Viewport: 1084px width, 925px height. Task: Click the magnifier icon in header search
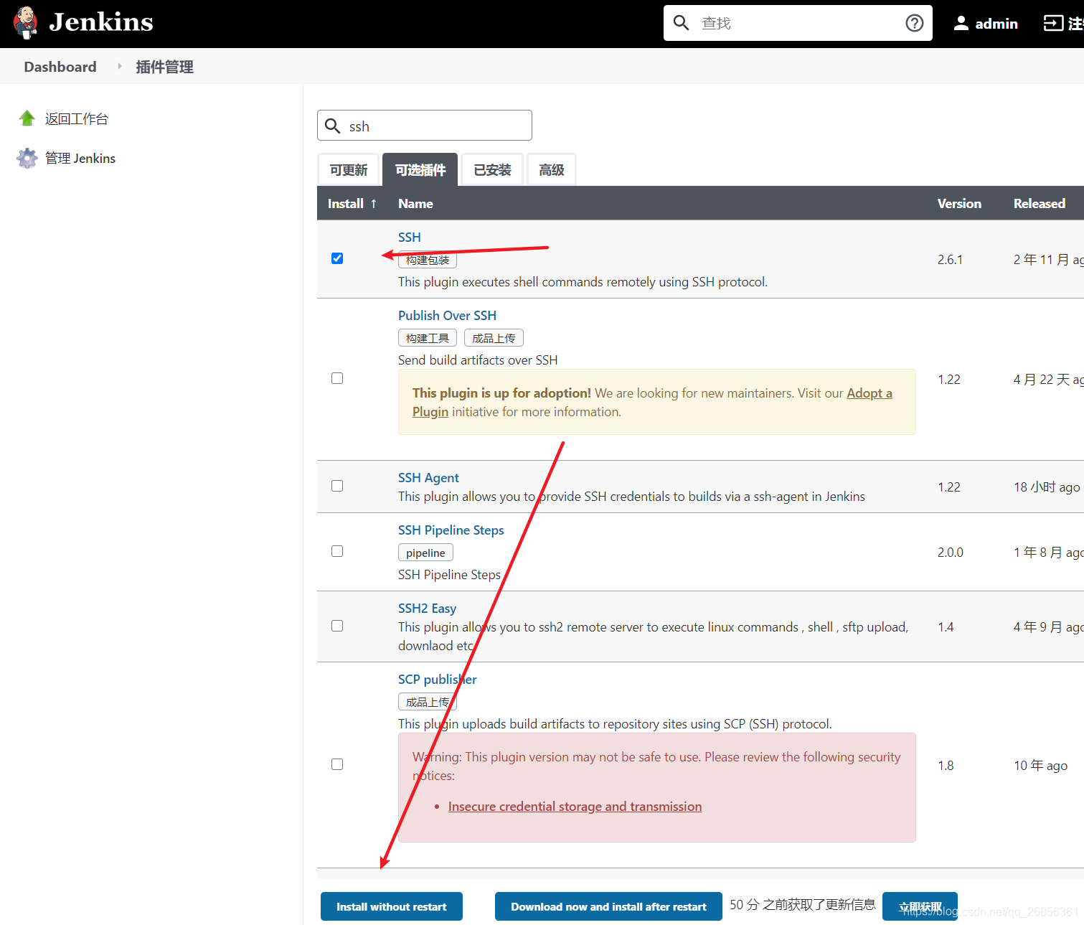click(x=682, y=23)
